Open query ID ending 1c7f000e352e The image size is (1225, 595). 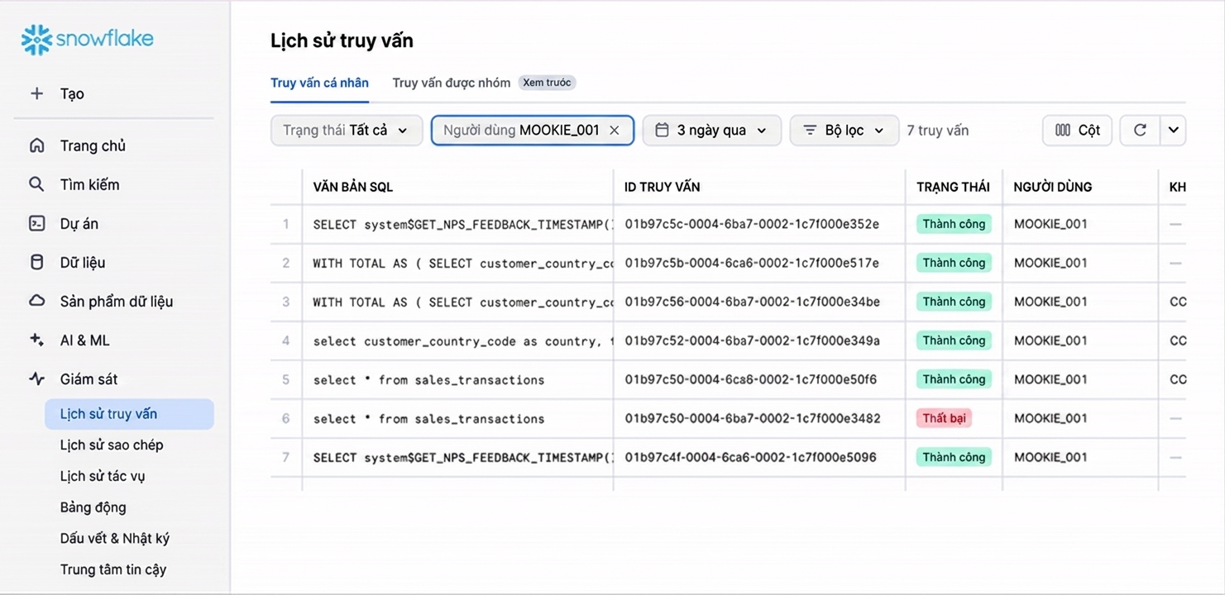click(x=752, y=224)
